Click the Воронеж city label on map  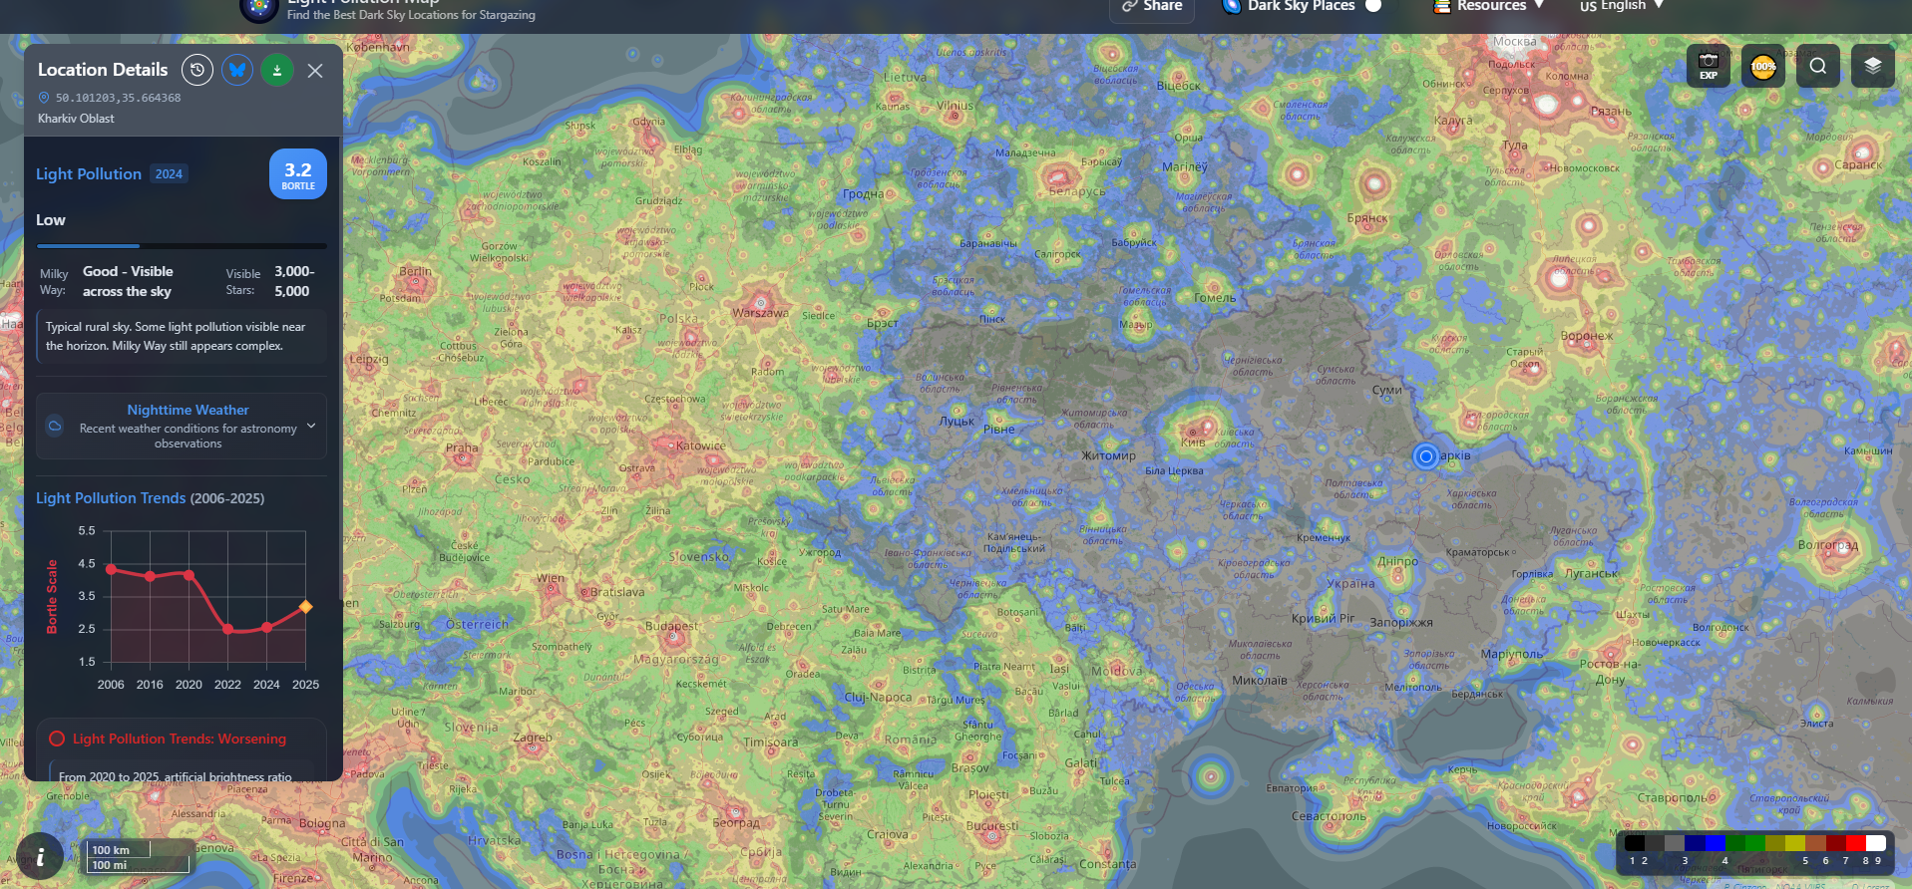1587,336
